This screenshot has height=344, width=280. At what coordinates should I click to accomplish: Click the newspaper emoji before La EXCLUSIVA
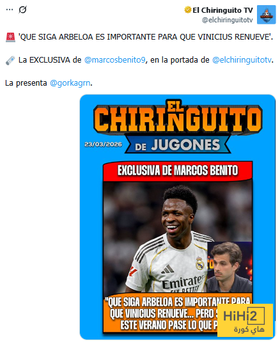click(10, 60)
